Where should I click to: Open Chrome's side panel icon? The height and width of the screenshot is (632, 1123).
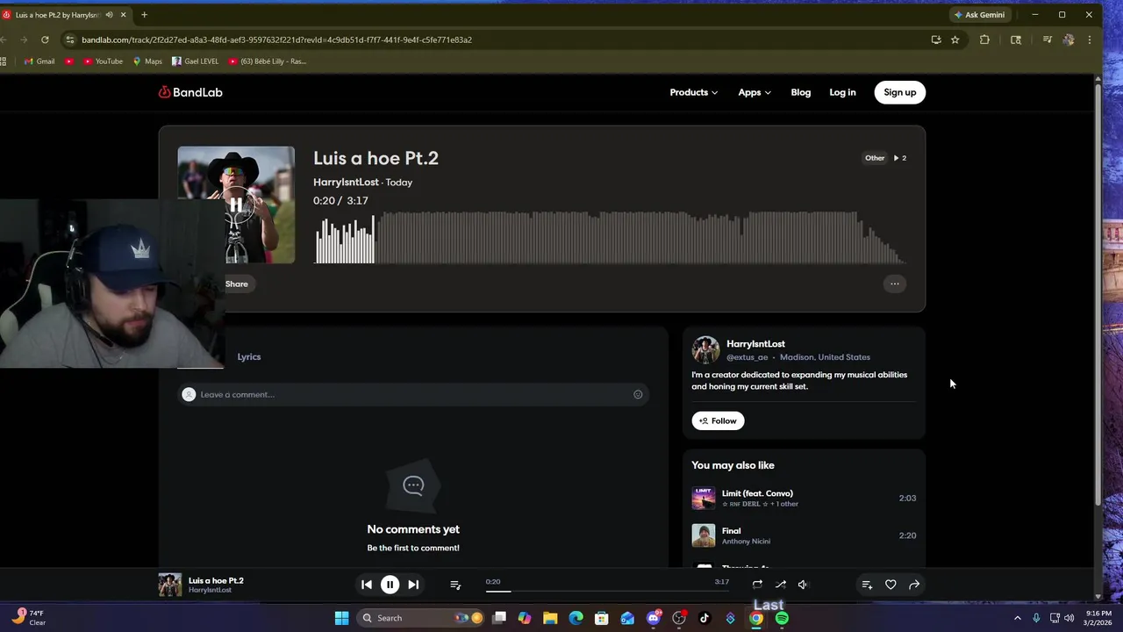click(1016, 39)
